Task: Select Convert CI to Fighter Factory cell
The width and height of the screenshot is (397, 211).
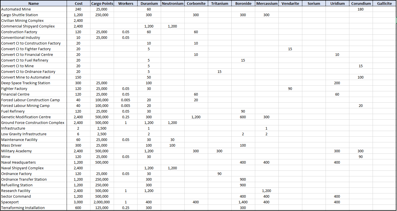Action: point(34,49)
